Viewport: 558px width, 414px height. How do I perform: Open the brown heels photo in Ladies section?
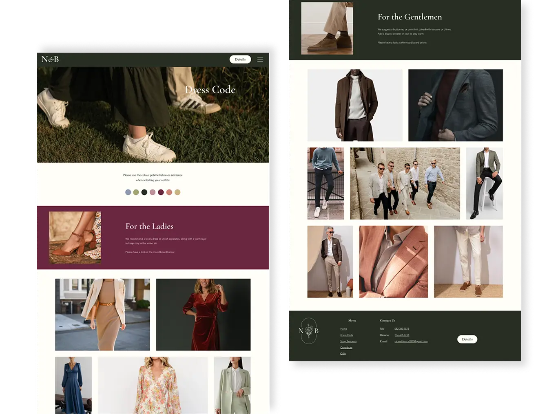click(75, 238)
